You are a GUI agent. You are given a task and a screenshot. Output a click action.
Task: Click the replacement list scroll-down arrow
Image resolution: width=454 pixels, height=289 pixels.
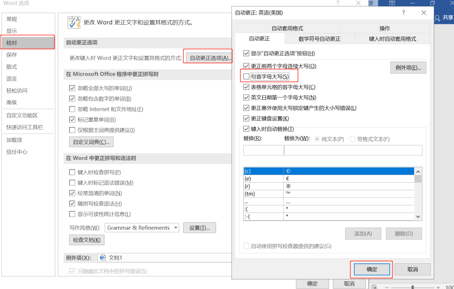(x=418, y=216)
